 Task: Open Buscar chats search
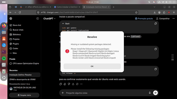(16, 30)
